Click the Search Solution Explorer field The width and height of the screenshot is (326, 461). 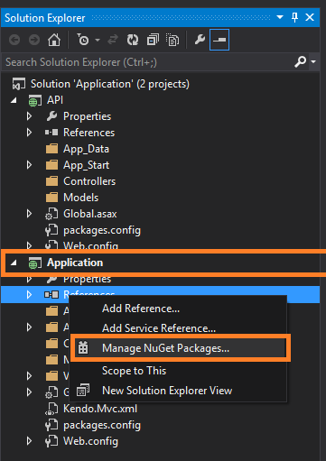pyautogui.click(x=147, y=62)
